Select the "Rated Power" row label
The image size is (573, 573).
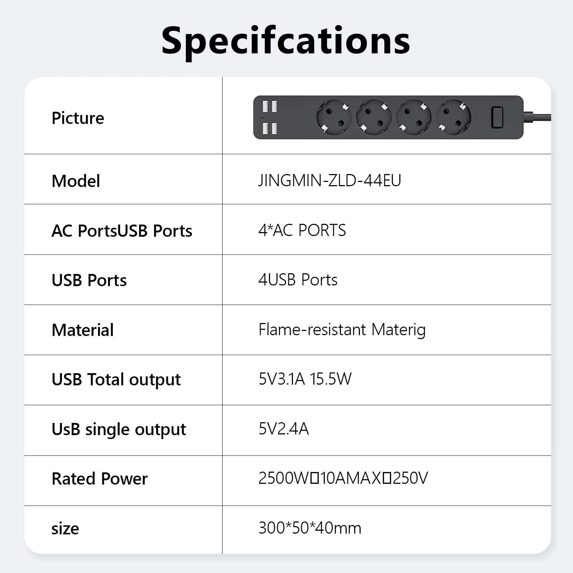100,479
